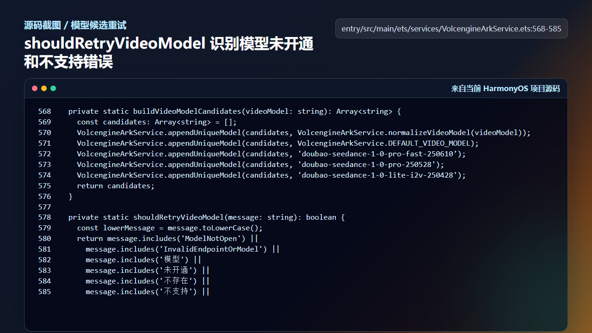Screen dimensions: 592x333
Task: Click 'DEFAULT_VIDEO_MODEL' constant
Action: pyautogui.click(x=429, y=143)
